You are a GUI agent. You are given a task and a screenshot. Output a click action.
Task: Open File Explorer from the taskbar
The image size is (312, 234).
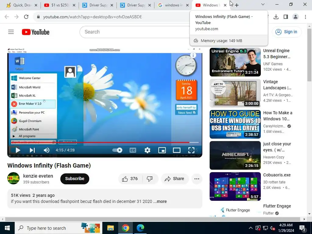pyautogui.click(x=110, y=228)
